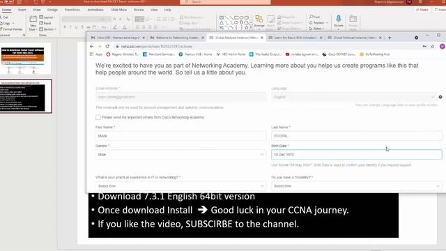This screenshot has width=446, height=251.
Task: Reload the netacad page
Action: 107,47
